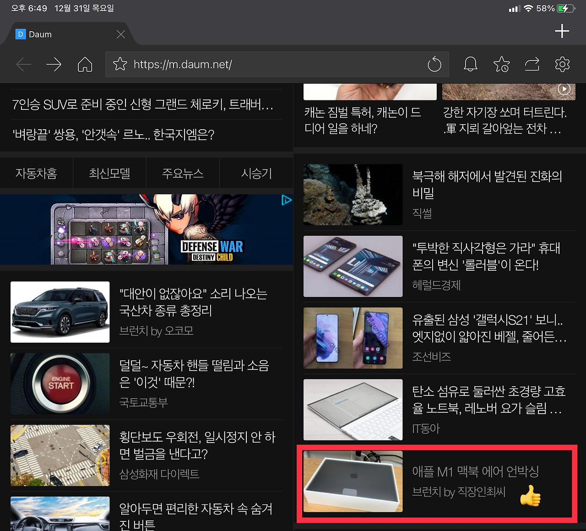Go forward with the forward arrow
The height and width of the screenshot is (531, 586).
click(x=54, y=64)
